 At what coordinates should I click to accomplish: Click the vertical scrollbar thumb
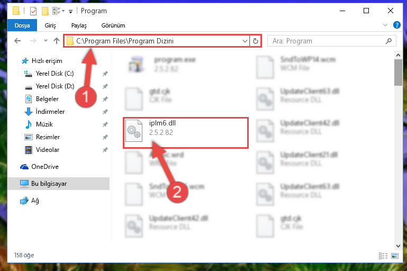pos(398,73)
